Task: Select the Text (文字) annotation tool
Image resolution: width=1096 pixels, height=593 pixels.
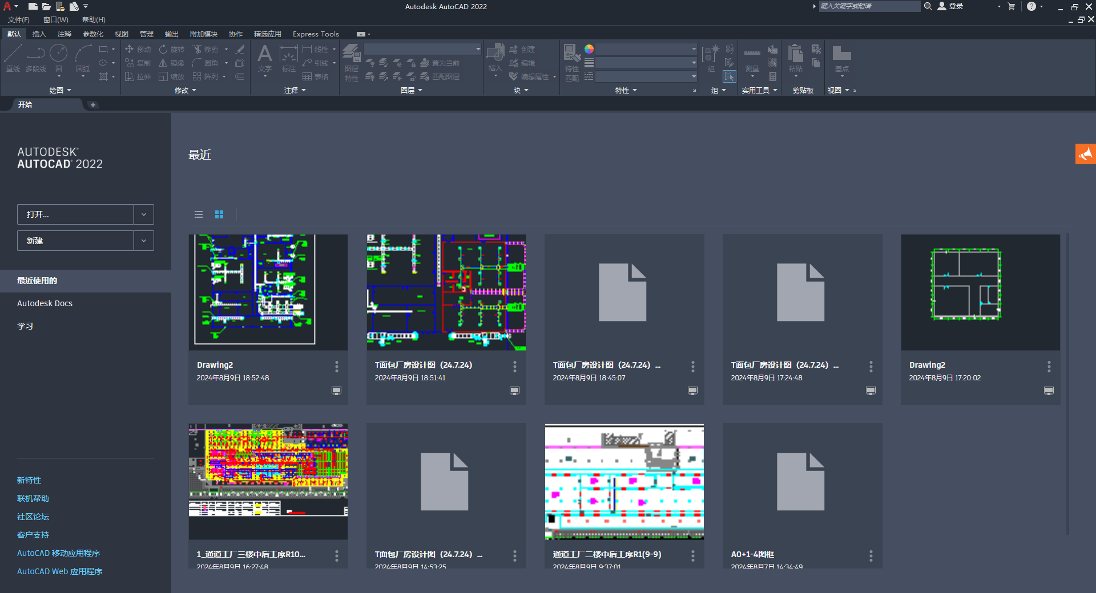Action: [x=265, y=58]
